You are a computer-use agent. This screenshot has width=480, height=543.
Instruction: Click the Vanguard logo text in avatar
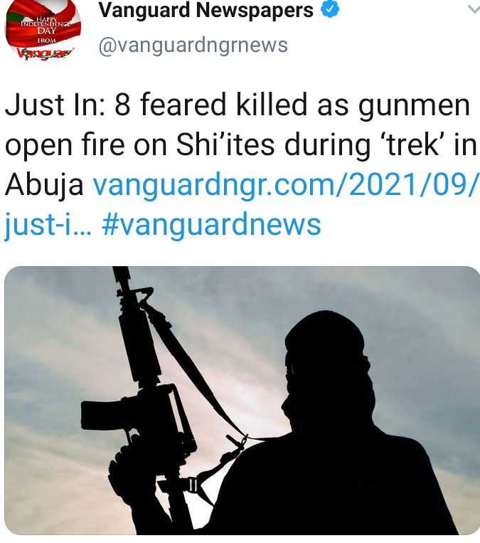tap(45, 53)
